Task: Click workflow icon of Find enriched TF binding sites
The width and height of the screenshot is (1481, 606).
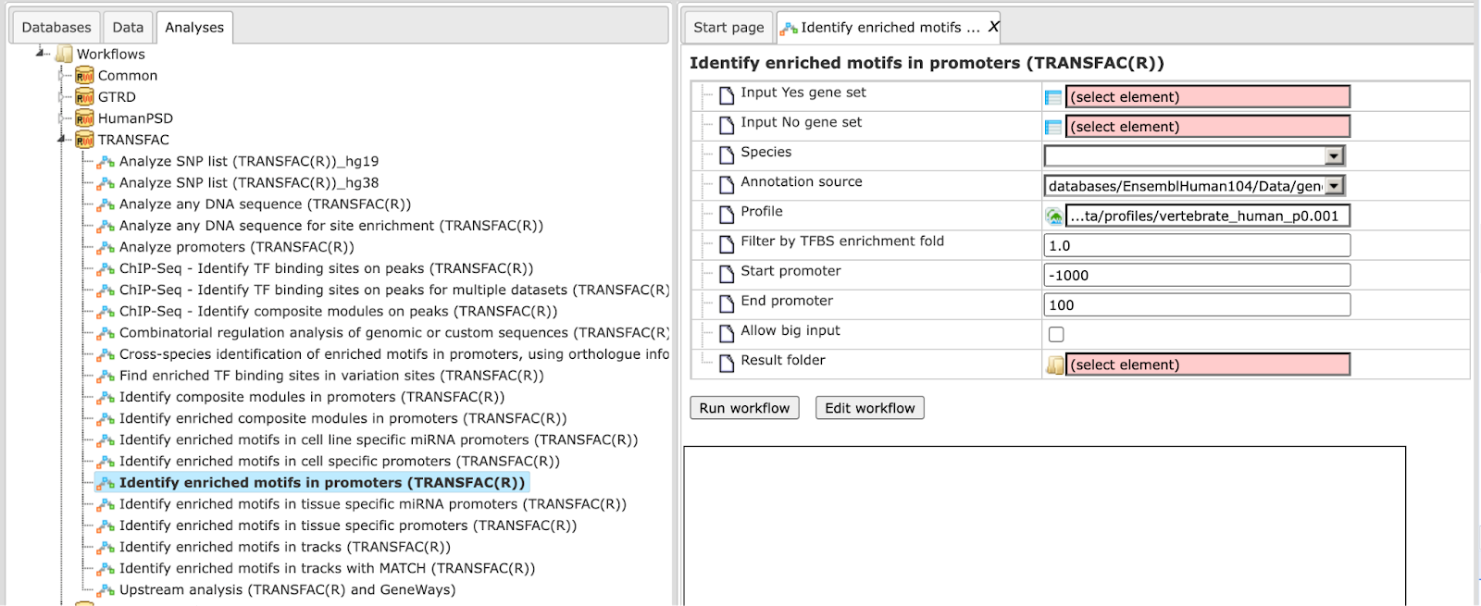Action: (106, 376)
